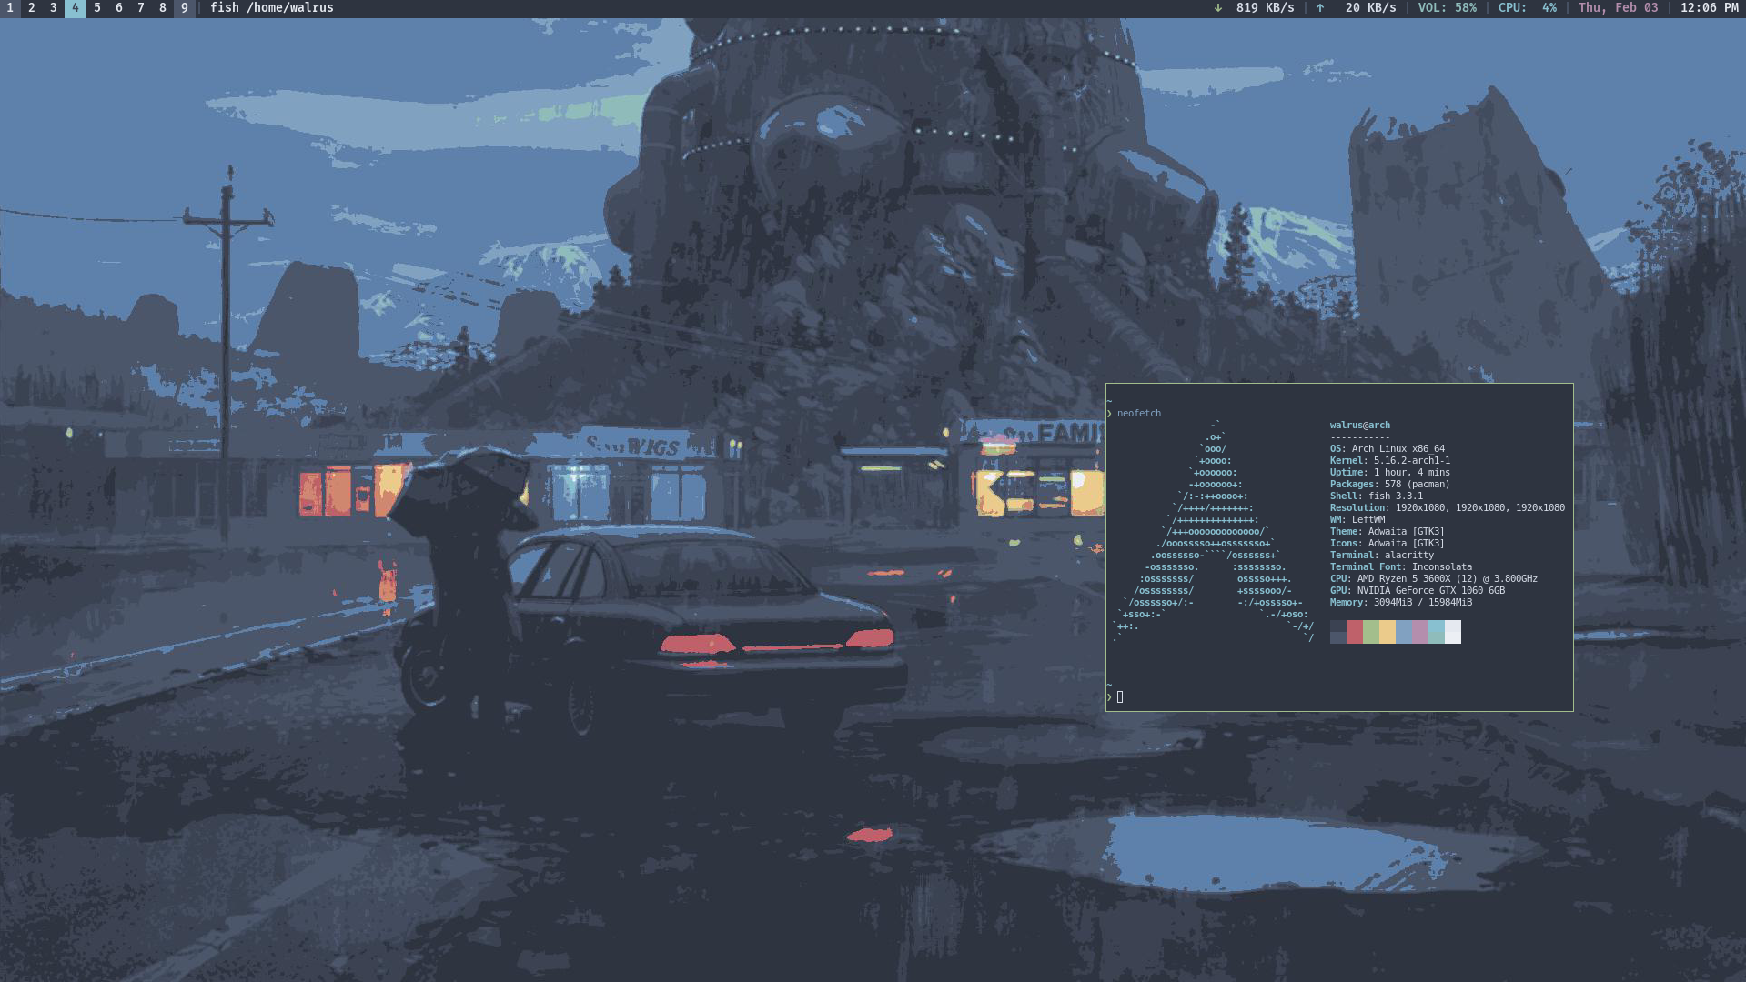Switch to workspace tag 6
The width and height of the screenshot is (1746, 982).
click(x=119, y=8)
